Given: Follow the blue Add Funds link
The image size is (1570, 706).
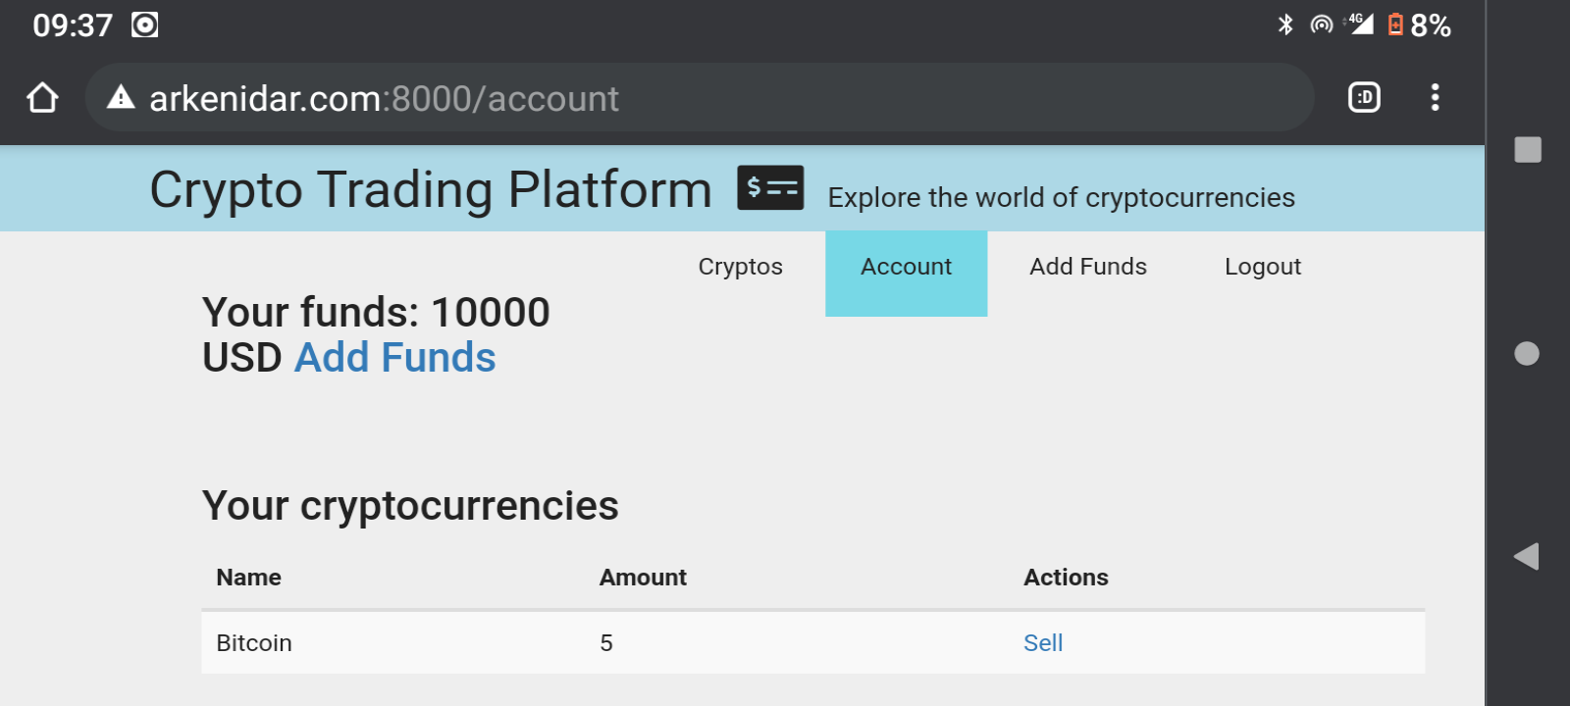Looking at the screenshot, I should click(x=395, y=358).
